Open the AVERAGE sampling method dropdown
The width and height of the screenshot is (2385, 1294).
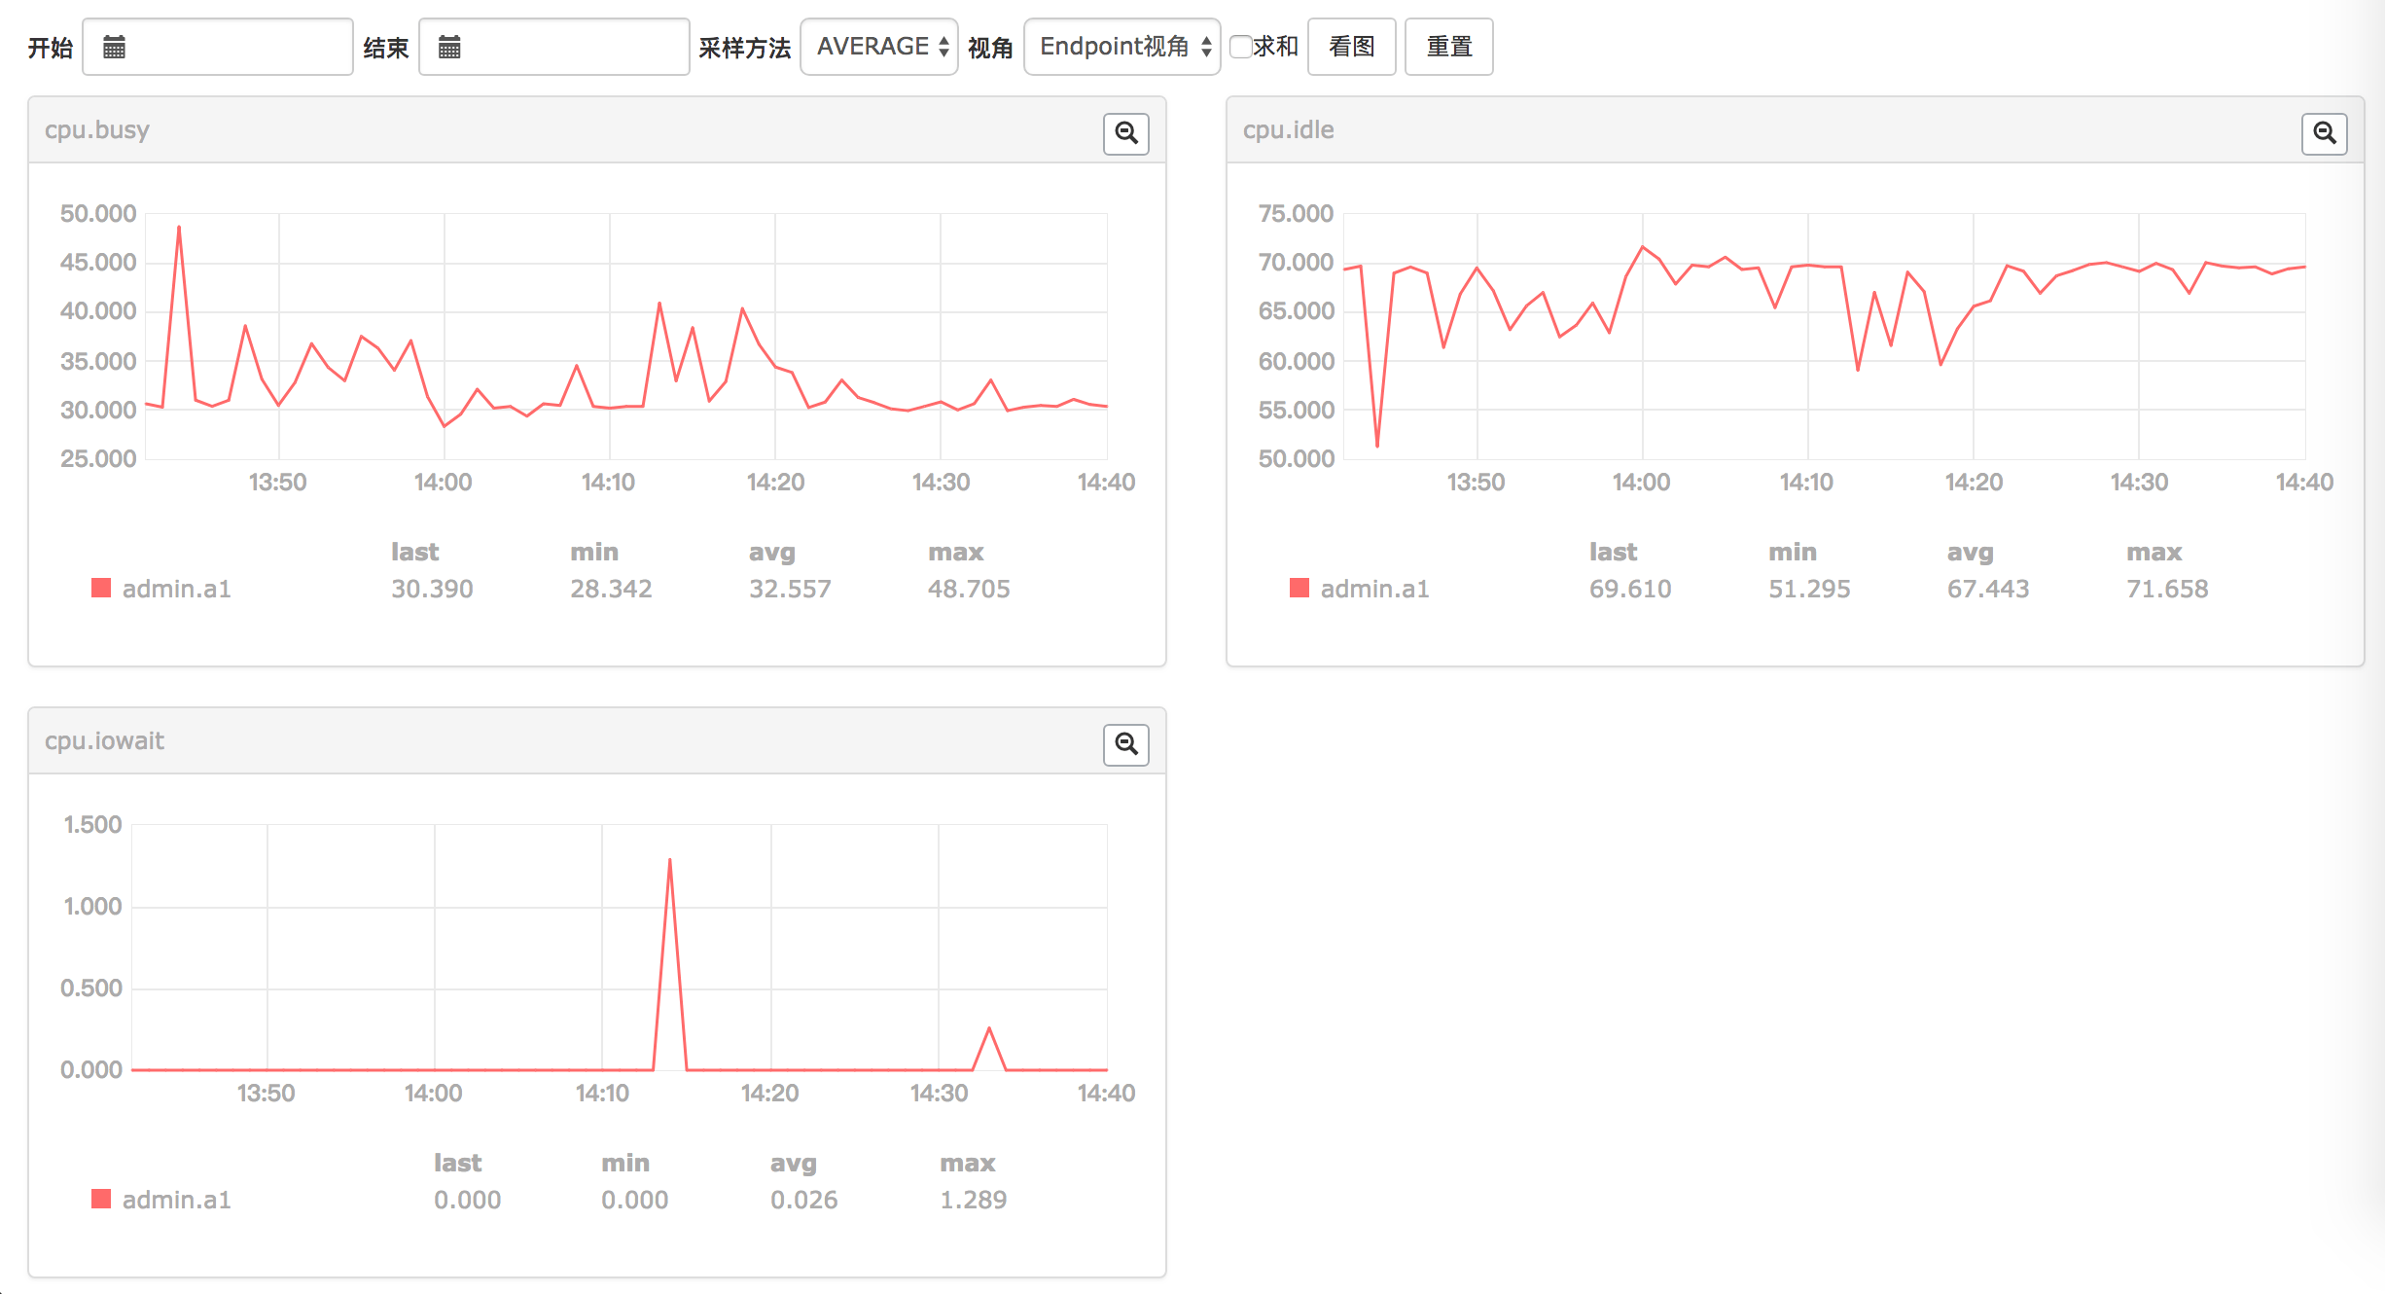[879, 47]
